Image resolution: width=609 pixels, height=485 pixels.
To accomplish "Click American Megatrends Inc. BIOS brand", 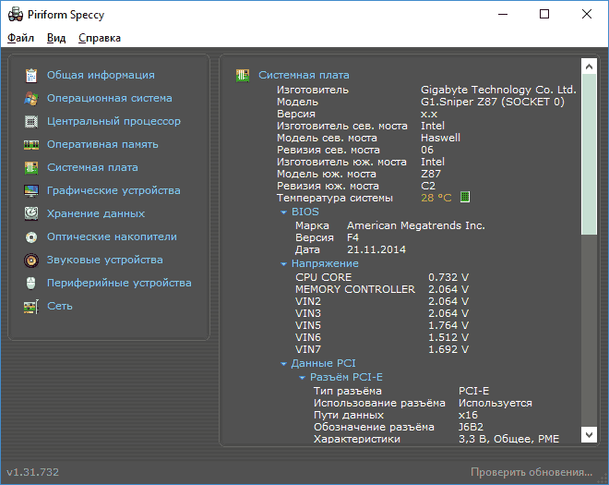I will click(x=416, y=225).
